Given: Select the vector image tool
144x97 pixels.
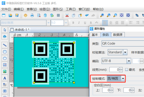Looking at the screenshot, I should tap(5, 65).
